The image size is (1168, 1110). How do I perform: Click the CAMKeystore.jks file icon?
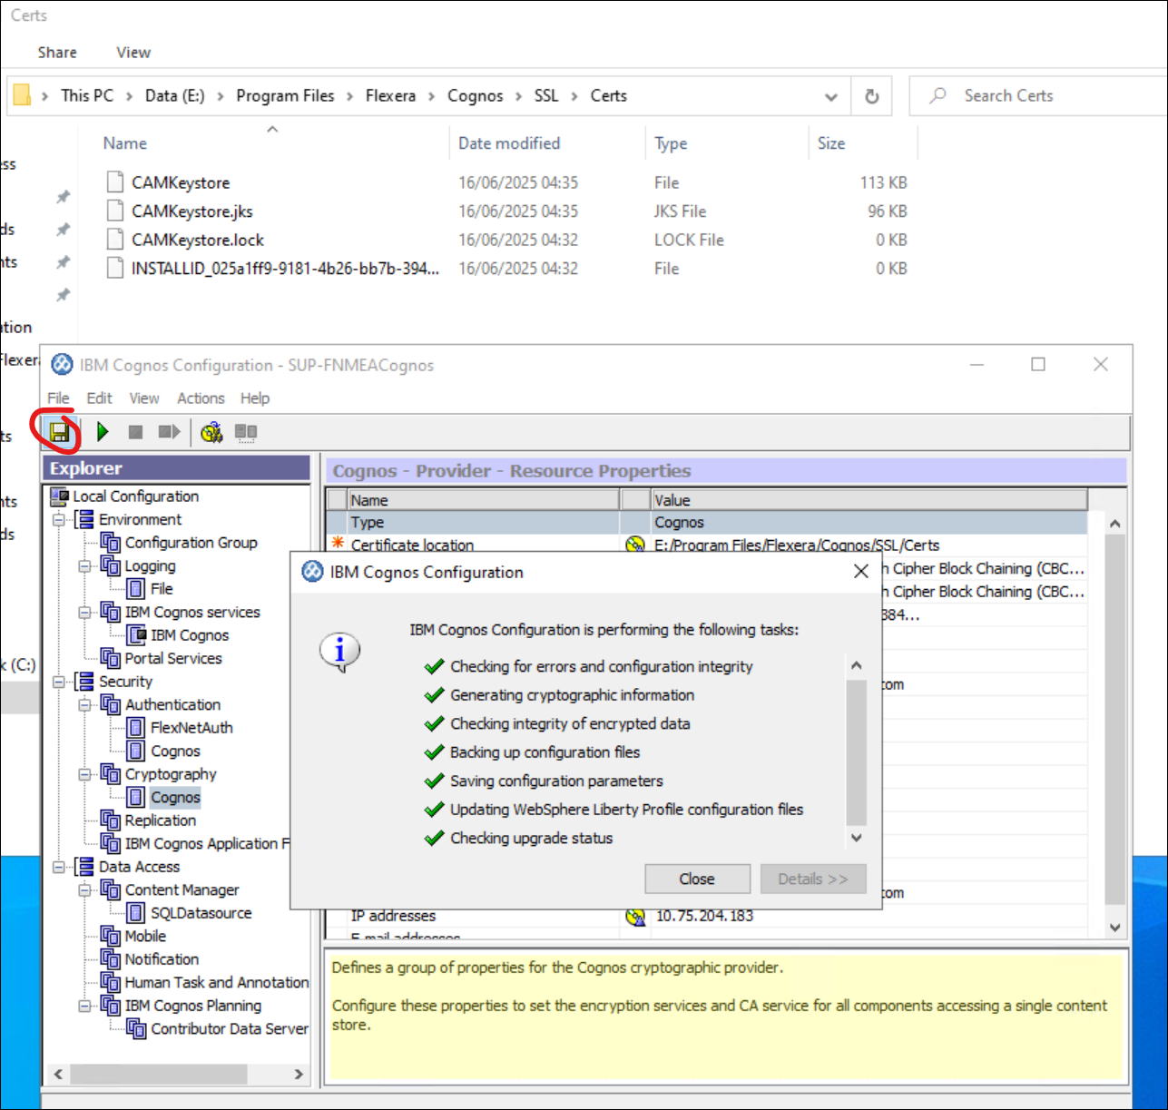pyautogui.click(x=114, y=211)
